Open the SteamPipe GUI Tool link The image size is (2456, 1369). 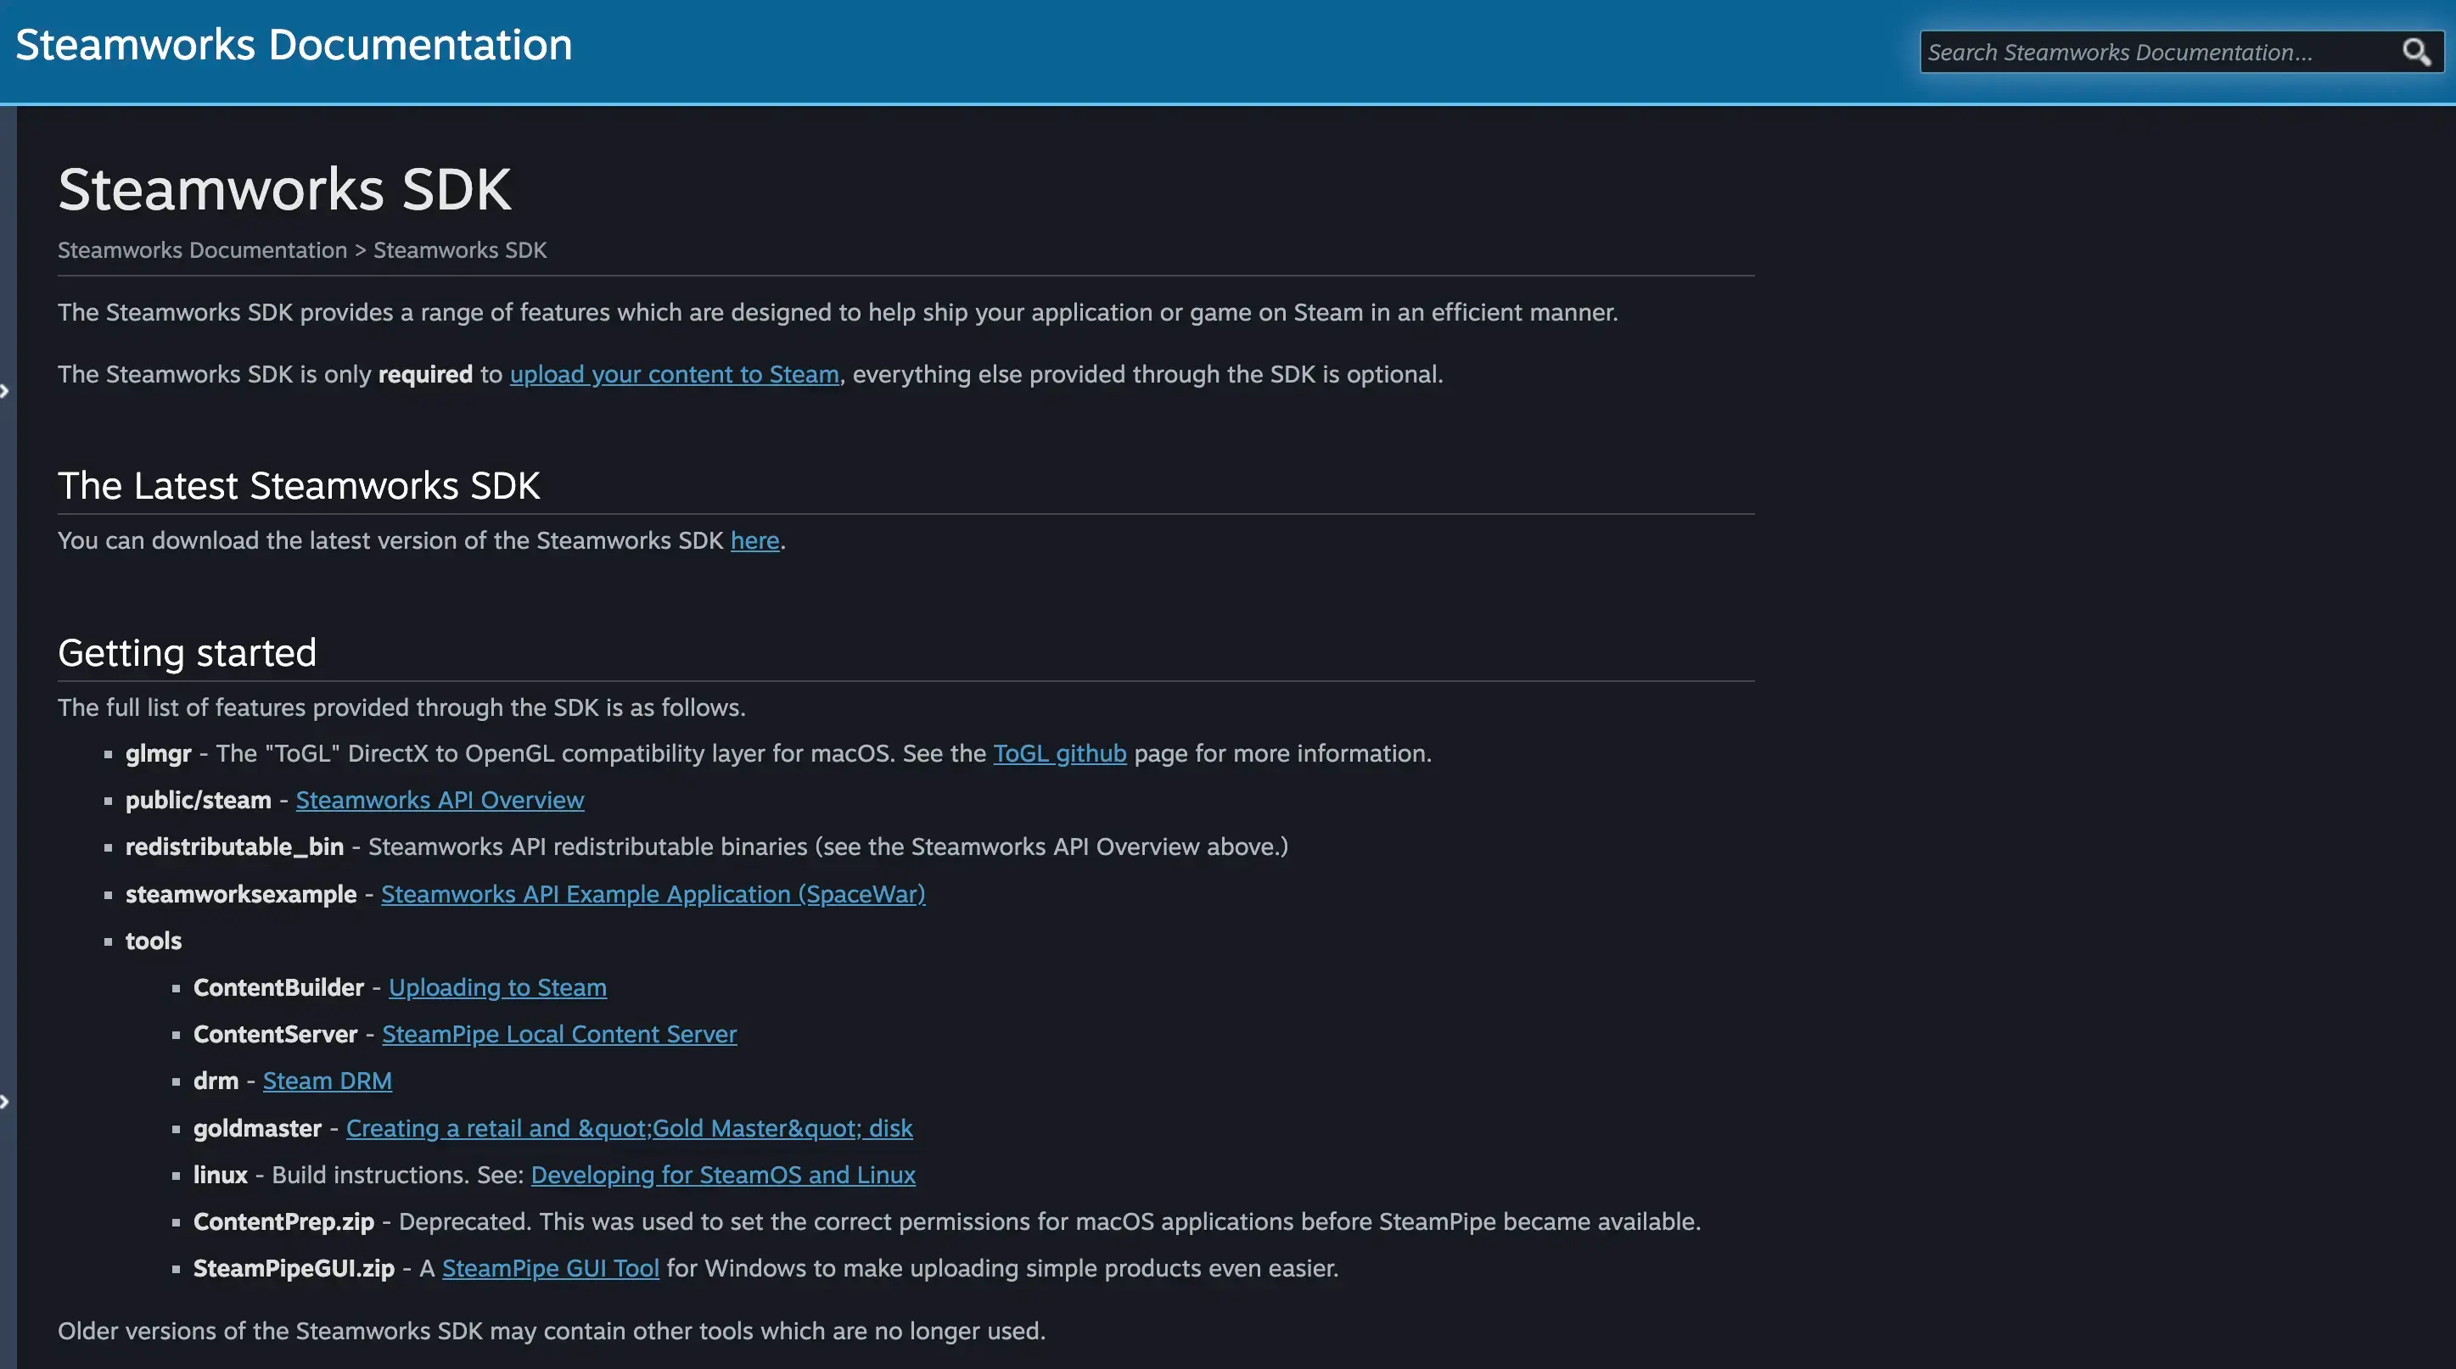click(550, 1267)
